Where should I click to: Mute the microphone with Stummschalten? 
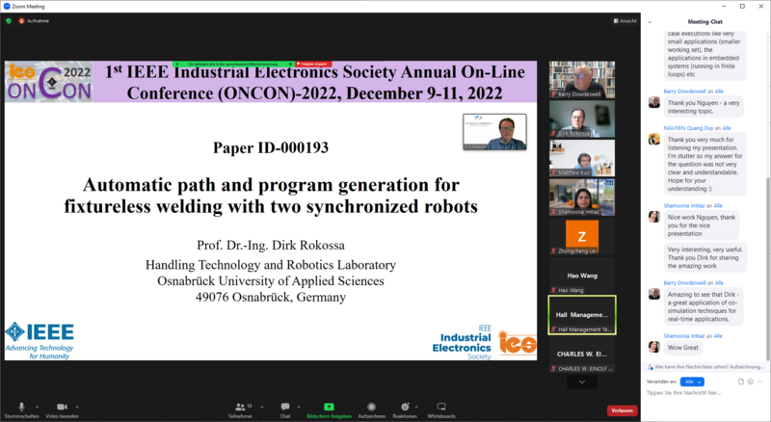21,409
